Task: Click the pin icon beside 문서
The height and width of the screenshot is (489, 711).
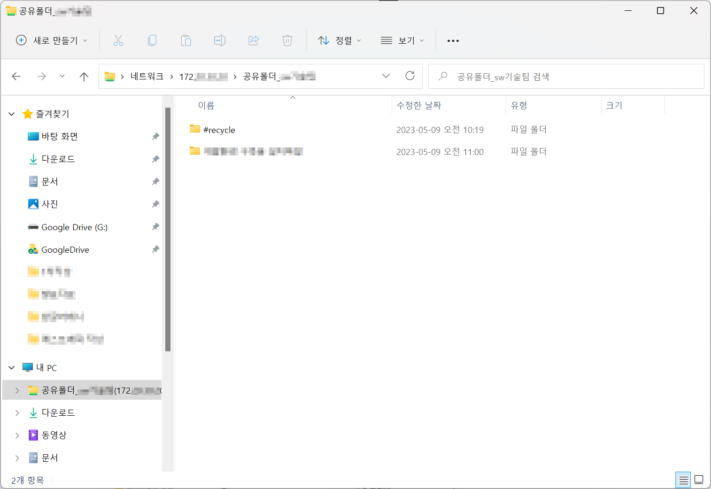Action: click(155, 182)
